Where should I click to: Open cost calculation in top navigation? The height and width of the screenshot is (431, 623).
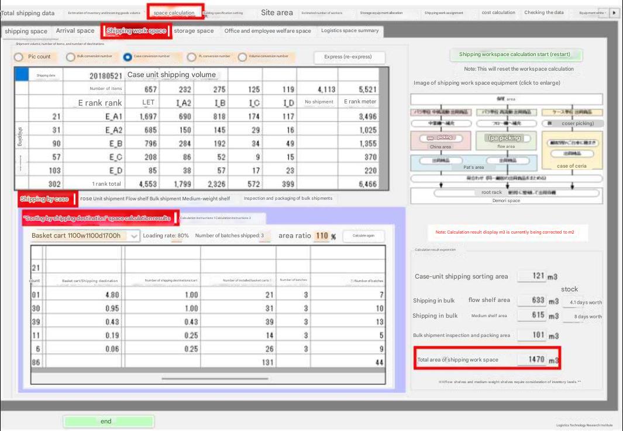498,13
